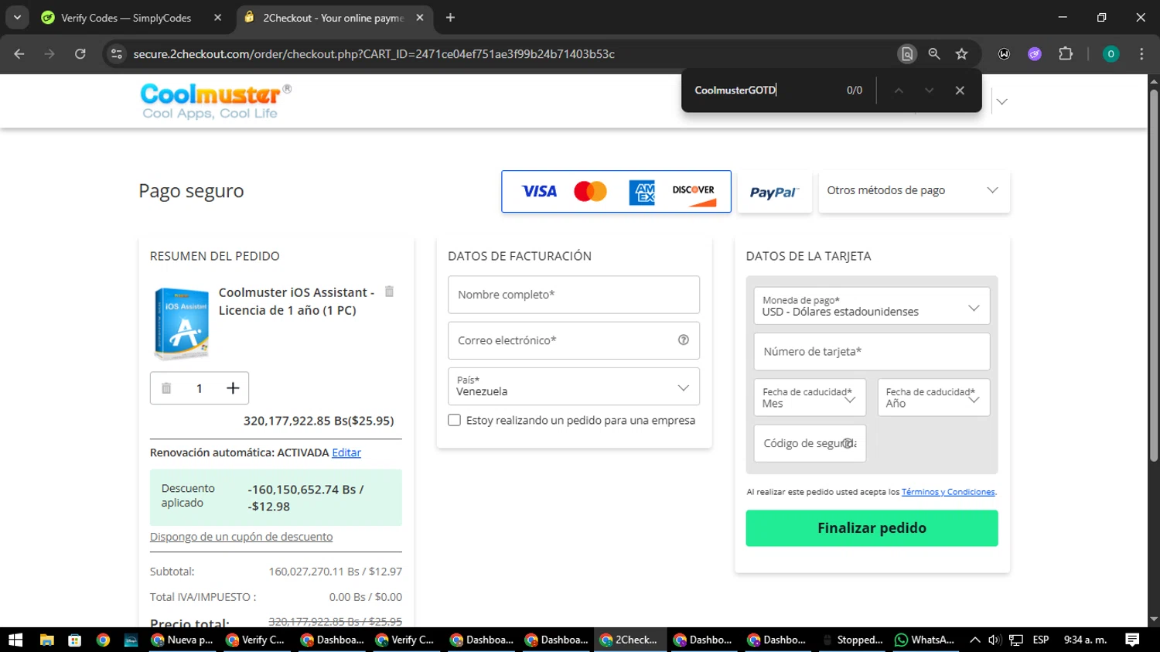Viewport: 1160px width, 652px height.
Task: Open Moneda de pago currency dropdown
Action: pyautogui.click(x=872, y=306)
